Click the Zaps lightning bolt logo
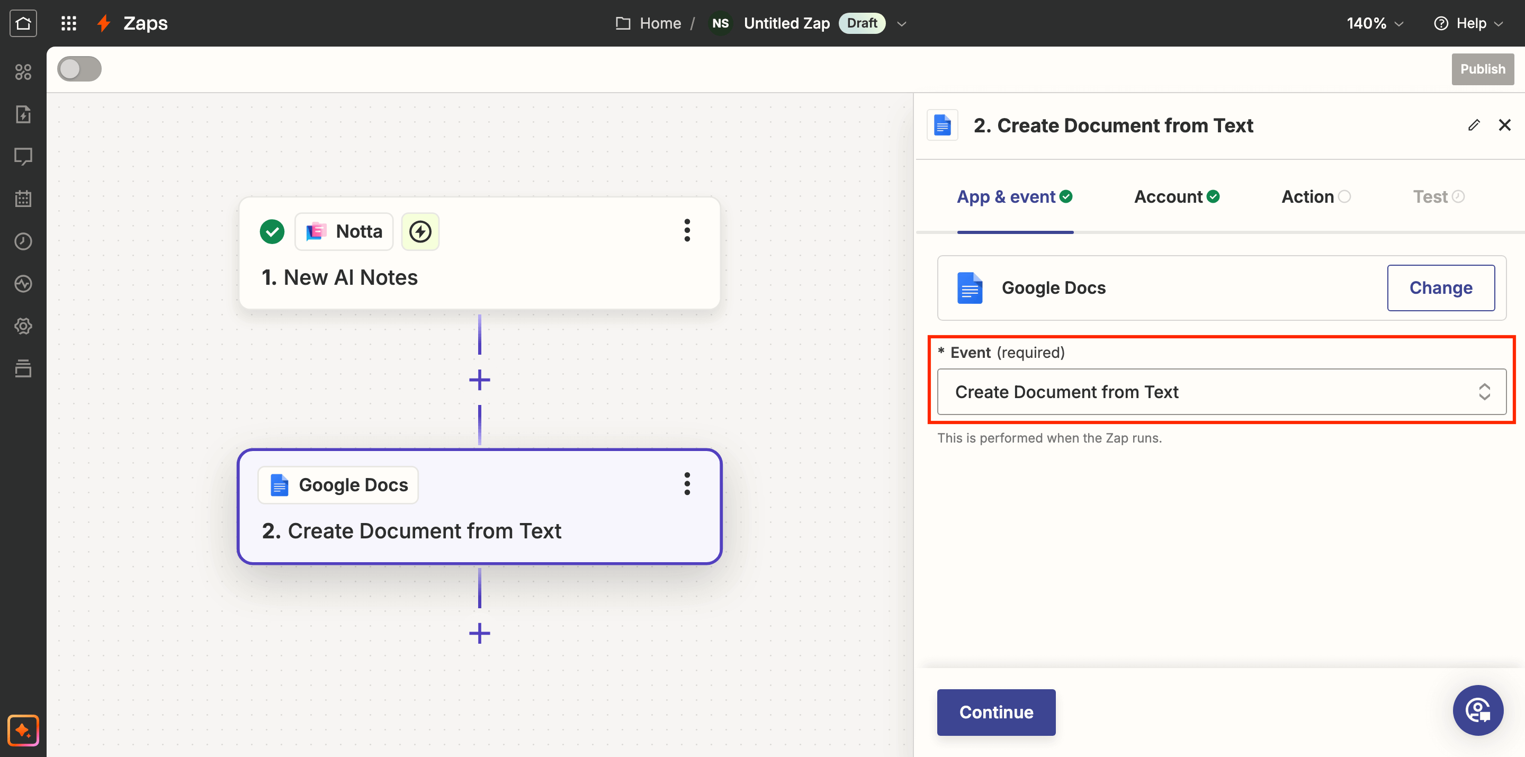The image size is (1525, 757). coord(104,23)
